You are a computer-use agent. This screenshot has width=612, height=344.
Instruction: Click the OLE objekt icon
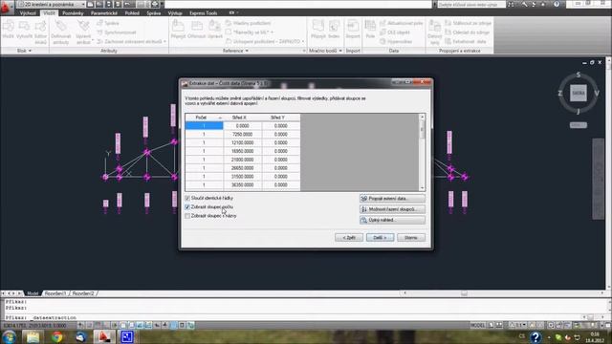tap(395, 32)
